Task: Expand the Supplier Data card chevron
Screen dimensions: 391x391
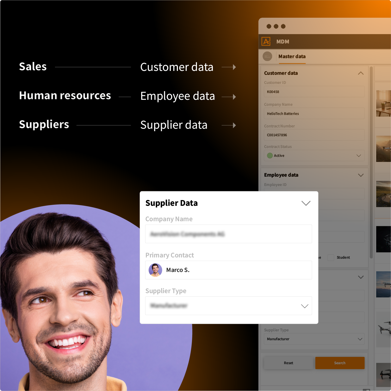Action: pyautogui.click(x=306, y=203)
